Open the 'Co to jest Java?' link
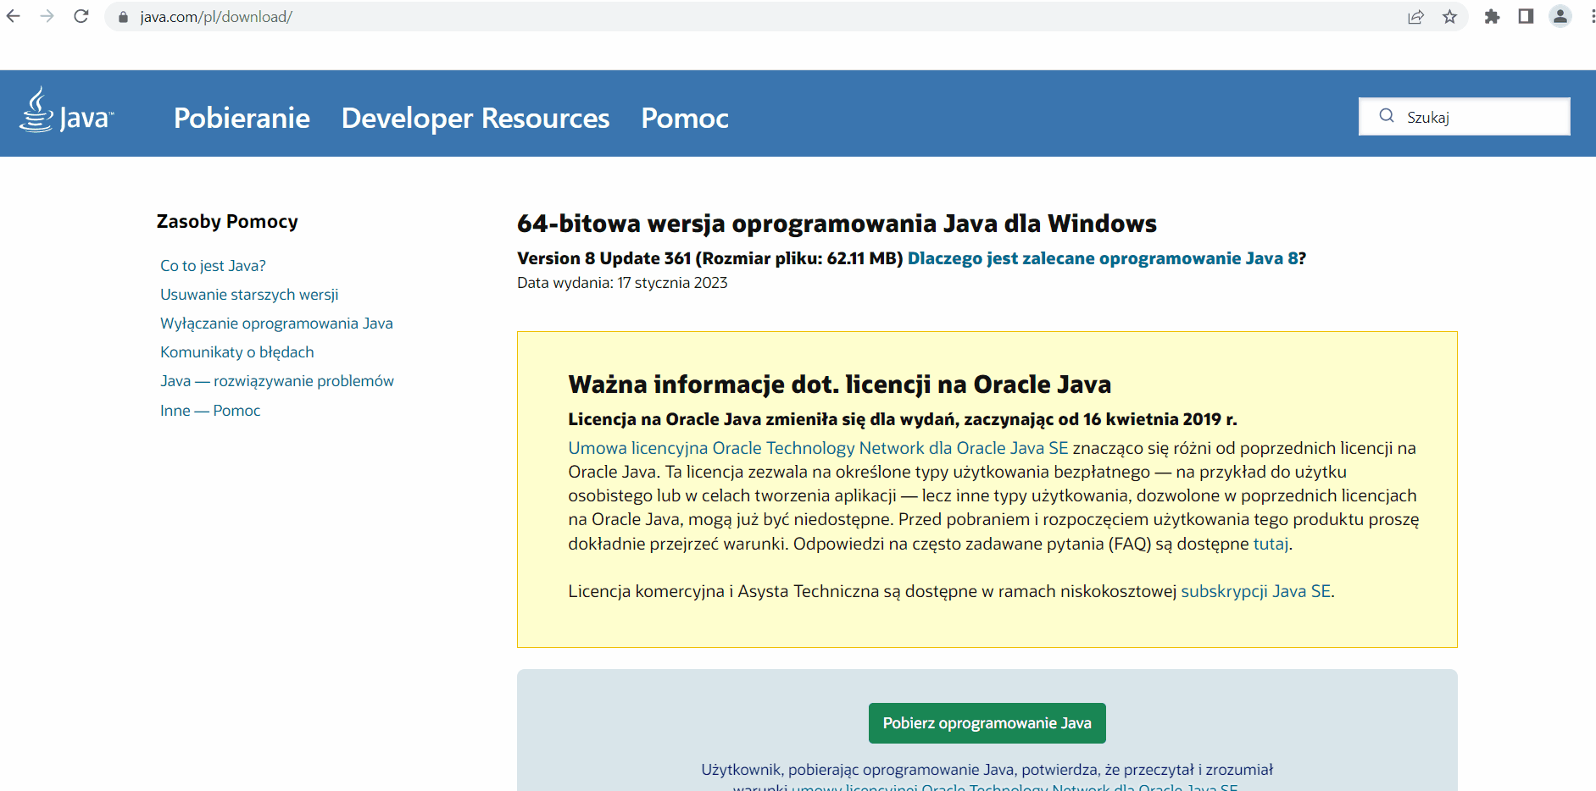The width and height of the screenshot is (1596, 791). (x=213, y=266)
